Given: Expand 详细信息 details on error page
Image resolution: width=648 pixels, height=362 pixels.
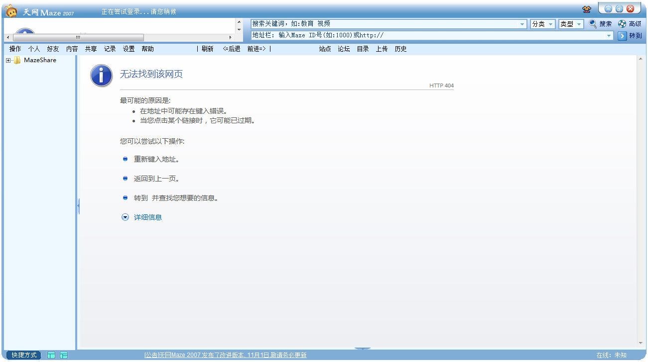Looking at the screenshot, I should pyautogui.click(x=126, y=217).
